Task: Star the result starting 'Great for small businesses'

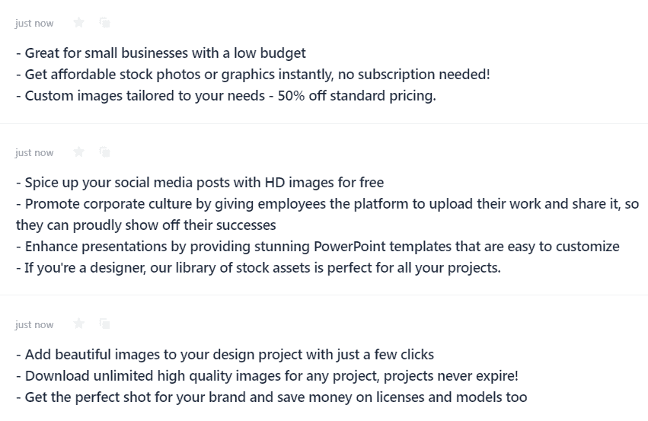Action: click(x=78, y=22)
